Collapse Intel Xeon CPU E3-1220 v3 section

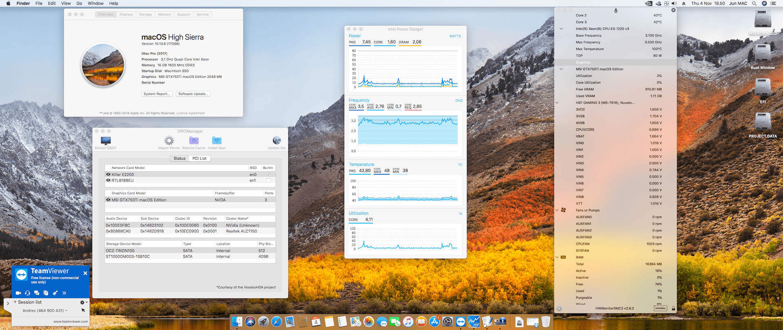(561, 29)
